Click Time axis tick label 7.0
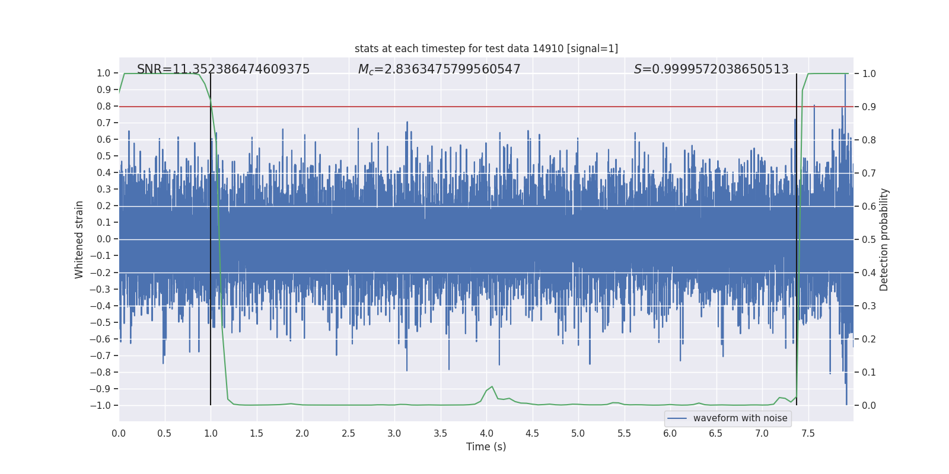Image resolution: width=949 pixels, height=474 pixels. coord(762,433)
